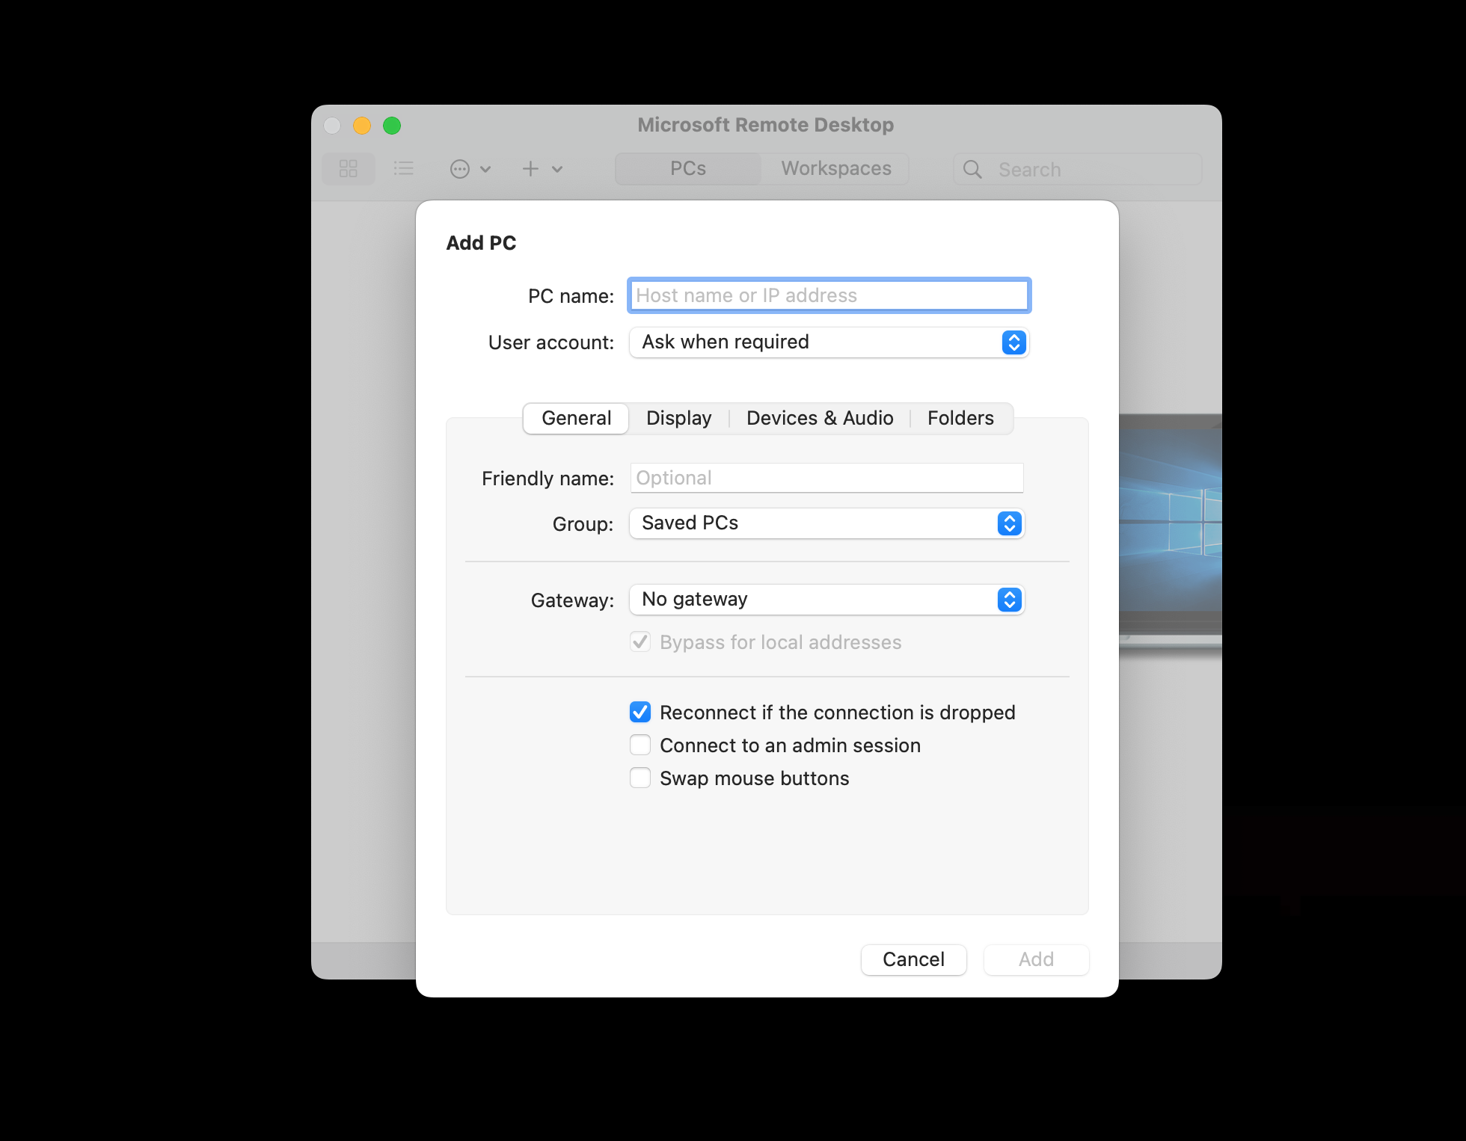
Task: Enable Connect to an admin session
Action: pyautogui.click(x=640, y=745)
